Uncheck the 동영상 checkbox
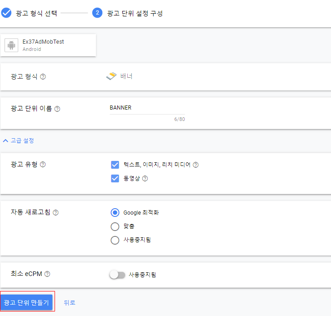This screenshot has width=331, height=316. tap(115, 178)
